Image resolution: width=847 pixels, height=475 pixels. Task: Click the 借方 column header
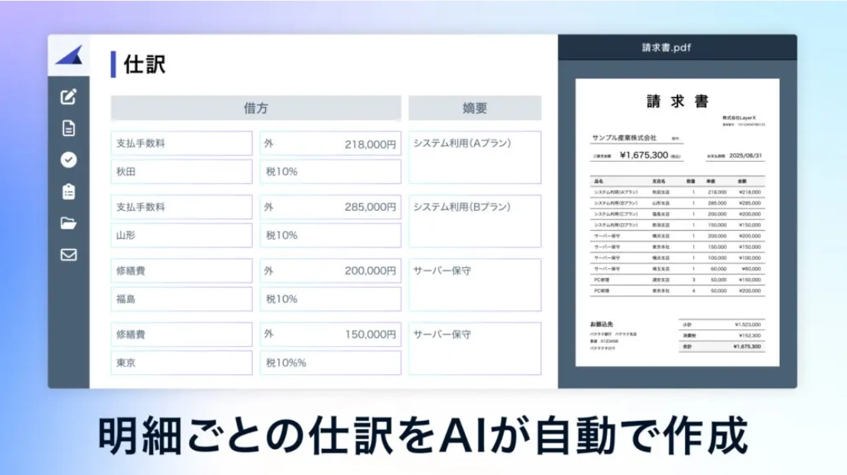pyautogui.click(x=256, y=108)
